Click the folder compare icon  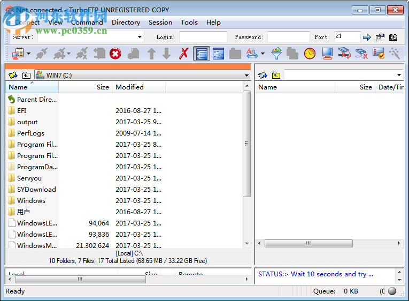[x=361, y=54]
